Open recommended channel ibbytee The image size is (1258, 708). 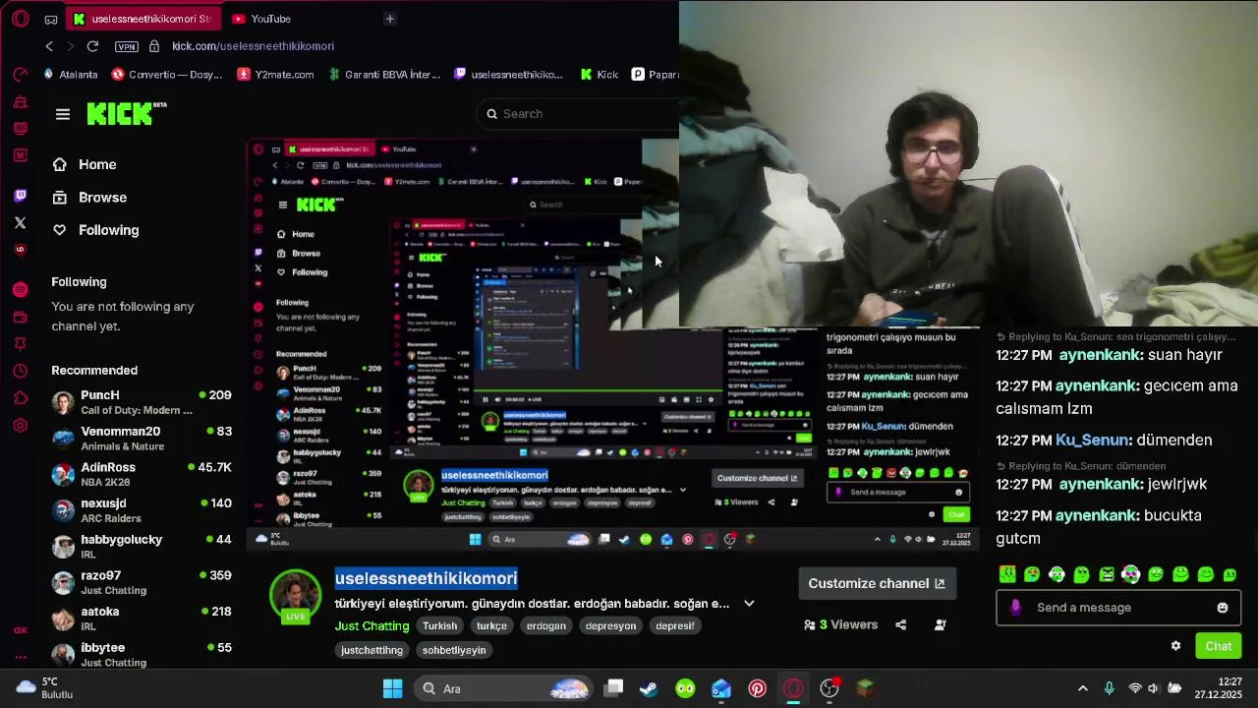142,654
